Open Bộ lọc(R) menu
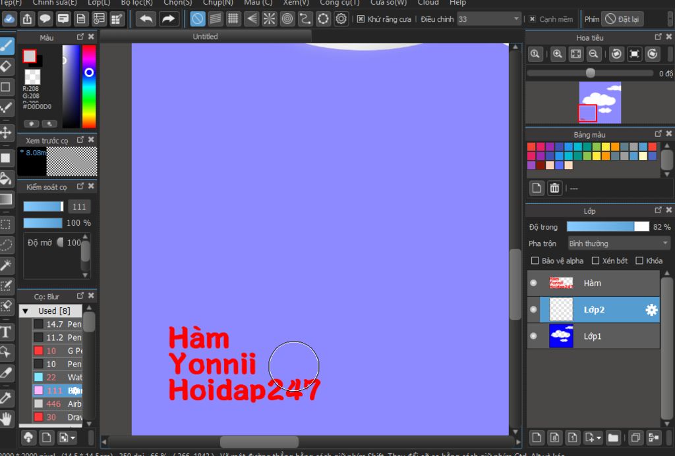675x456 pixels. pos(137,3)
